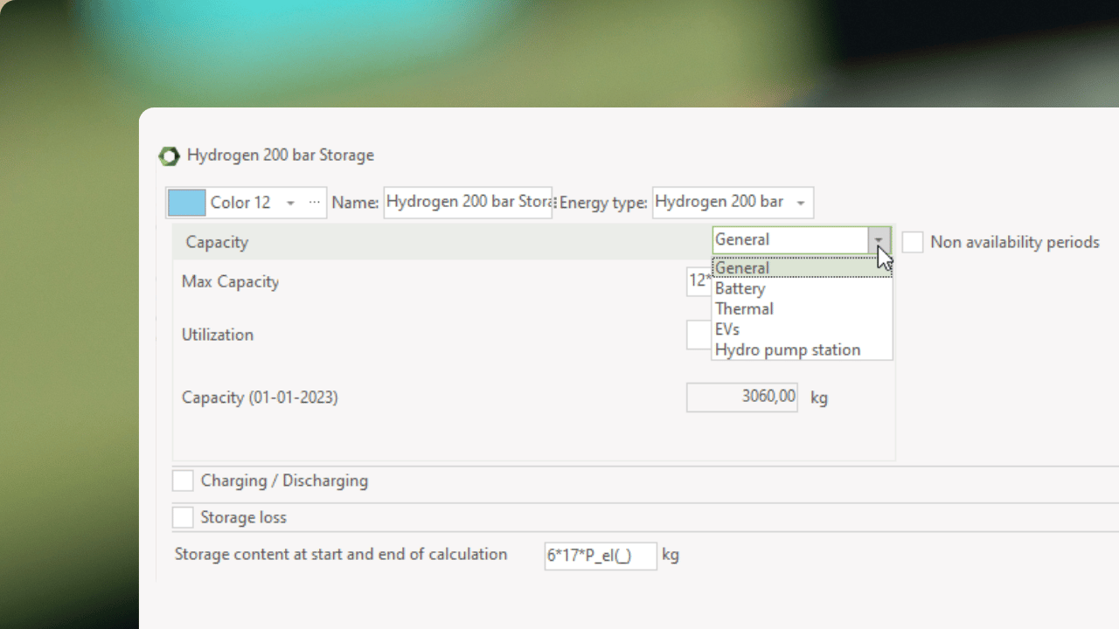Click the Hydrogen storage hexagon icon
Image resolution: width=1119 pixels, height=629 pixels.
point(169,156)
